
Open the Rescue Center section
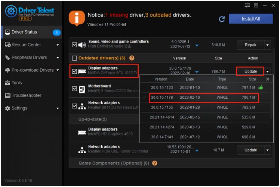32,45
